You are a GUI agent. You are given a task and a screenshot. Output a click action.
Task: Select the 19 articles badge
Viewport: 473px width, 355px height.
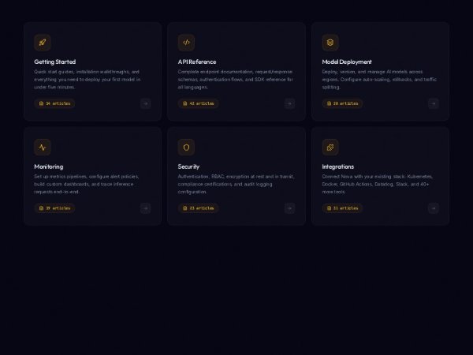[54, 208]
